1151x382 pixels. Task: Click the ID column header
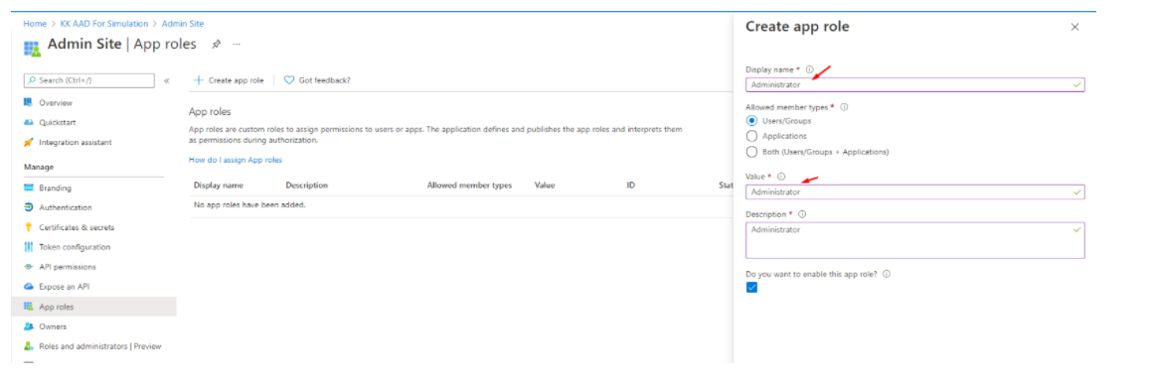click(630, 186)
